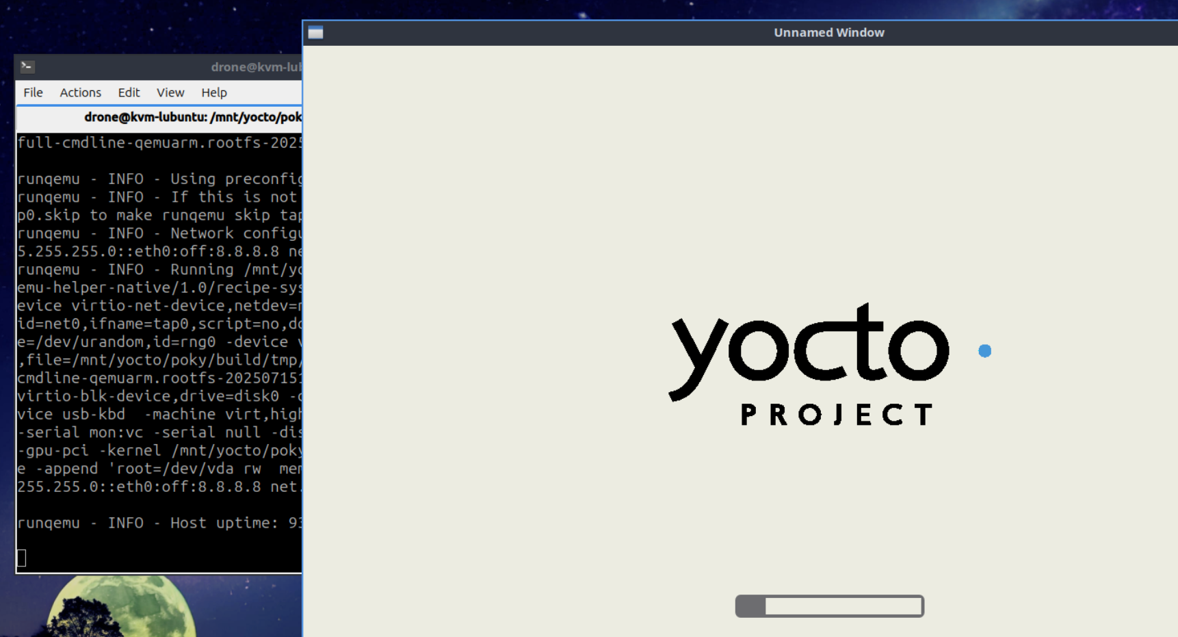The height and width of the screenshot is (637, 1178).
Task: Click the 'e=/dev/urandom,id=rng0 -device' line
Action: point(159,342)
